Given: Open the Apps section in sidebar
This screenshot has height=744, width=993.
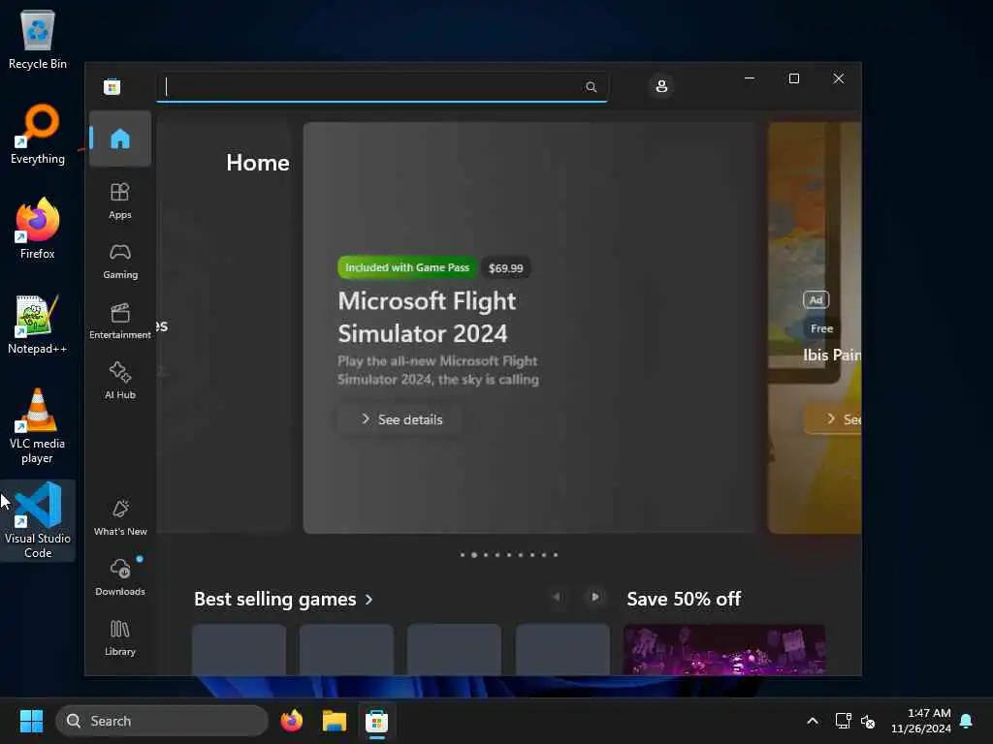Looking at the screenshot, I should (119, 201).
